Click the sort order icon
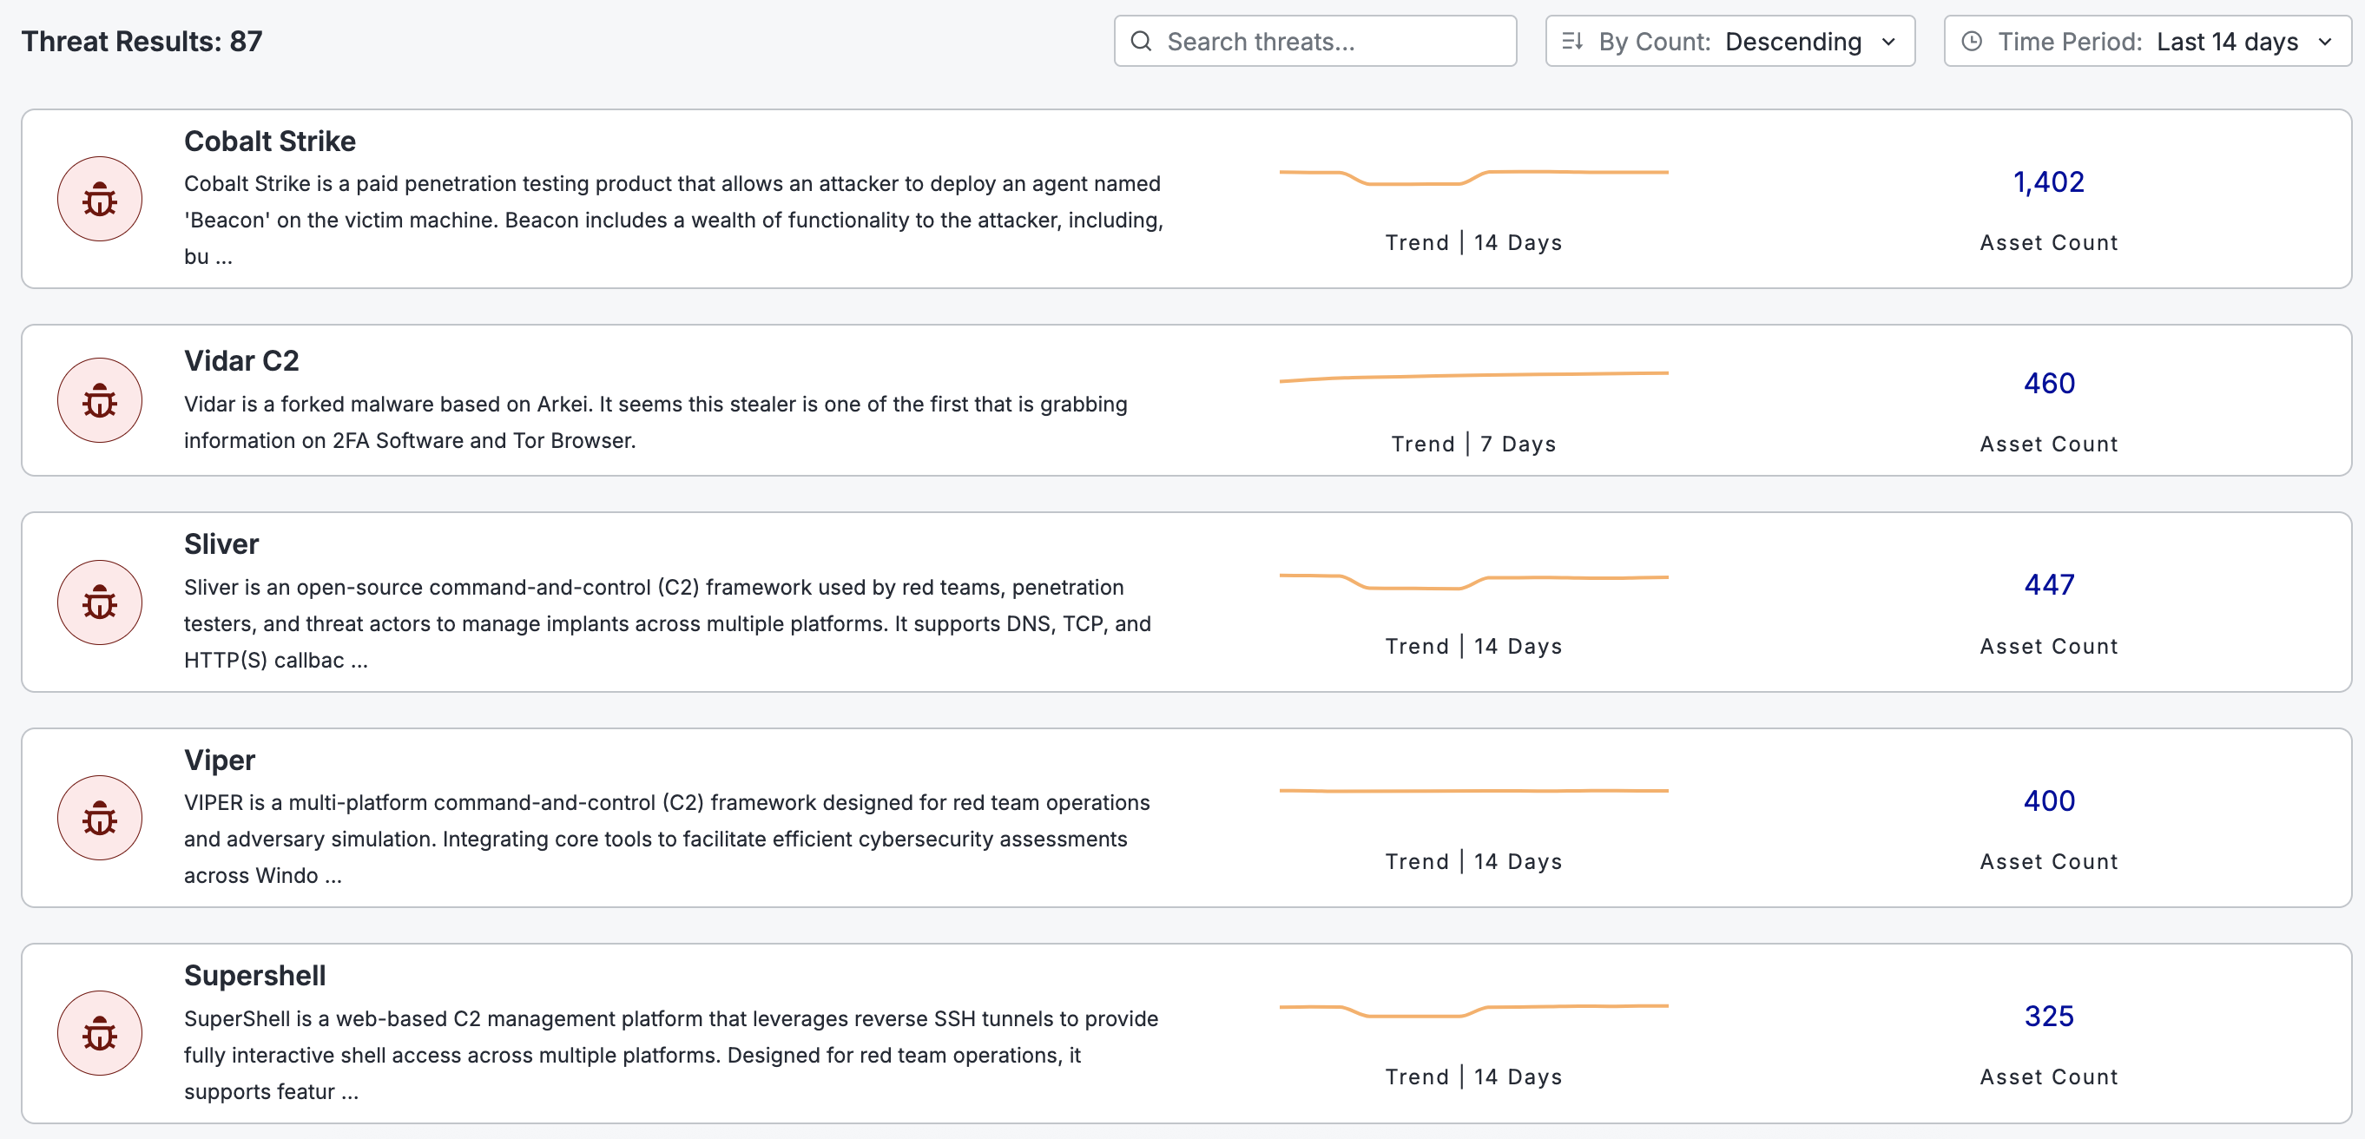 1571,42
